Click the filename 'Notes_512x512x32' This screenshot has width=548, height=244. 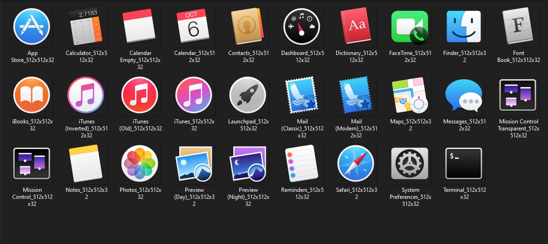[86, 194]
